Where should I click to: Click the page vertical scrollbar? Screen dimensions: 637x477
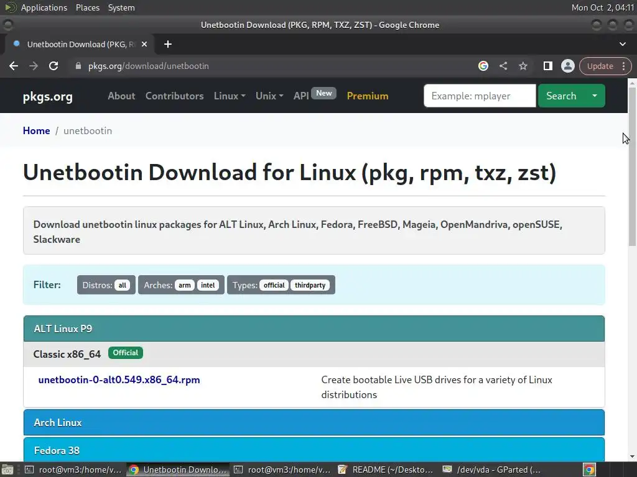(632, 166)
